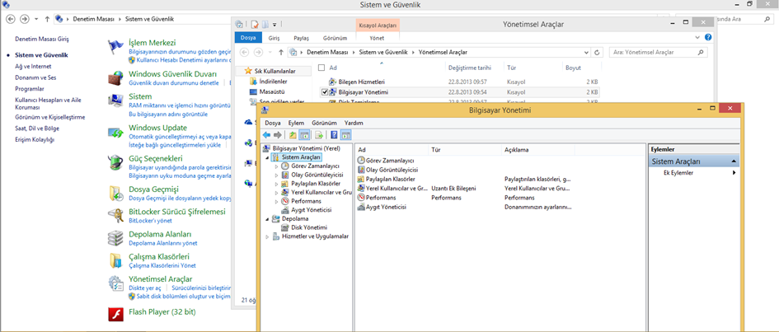Open Dosya Geçmişi link in Control Panel

[153, 189]
